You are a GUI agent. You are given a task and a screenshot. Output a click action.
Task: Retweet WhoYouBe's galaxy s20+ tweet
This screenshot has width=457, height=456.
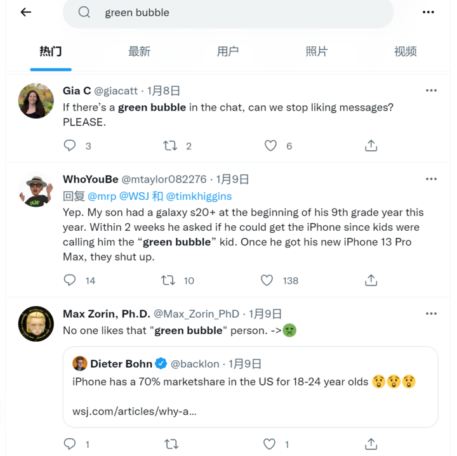tap(168, 280)
